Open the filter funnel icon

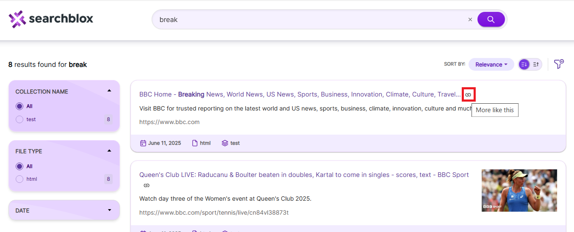pos(559,64)
